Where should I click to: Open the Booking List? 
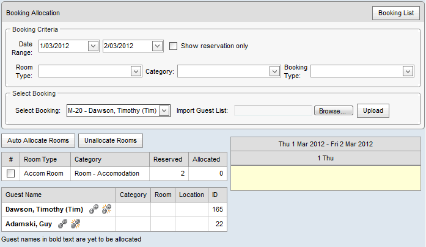point(396,13)
